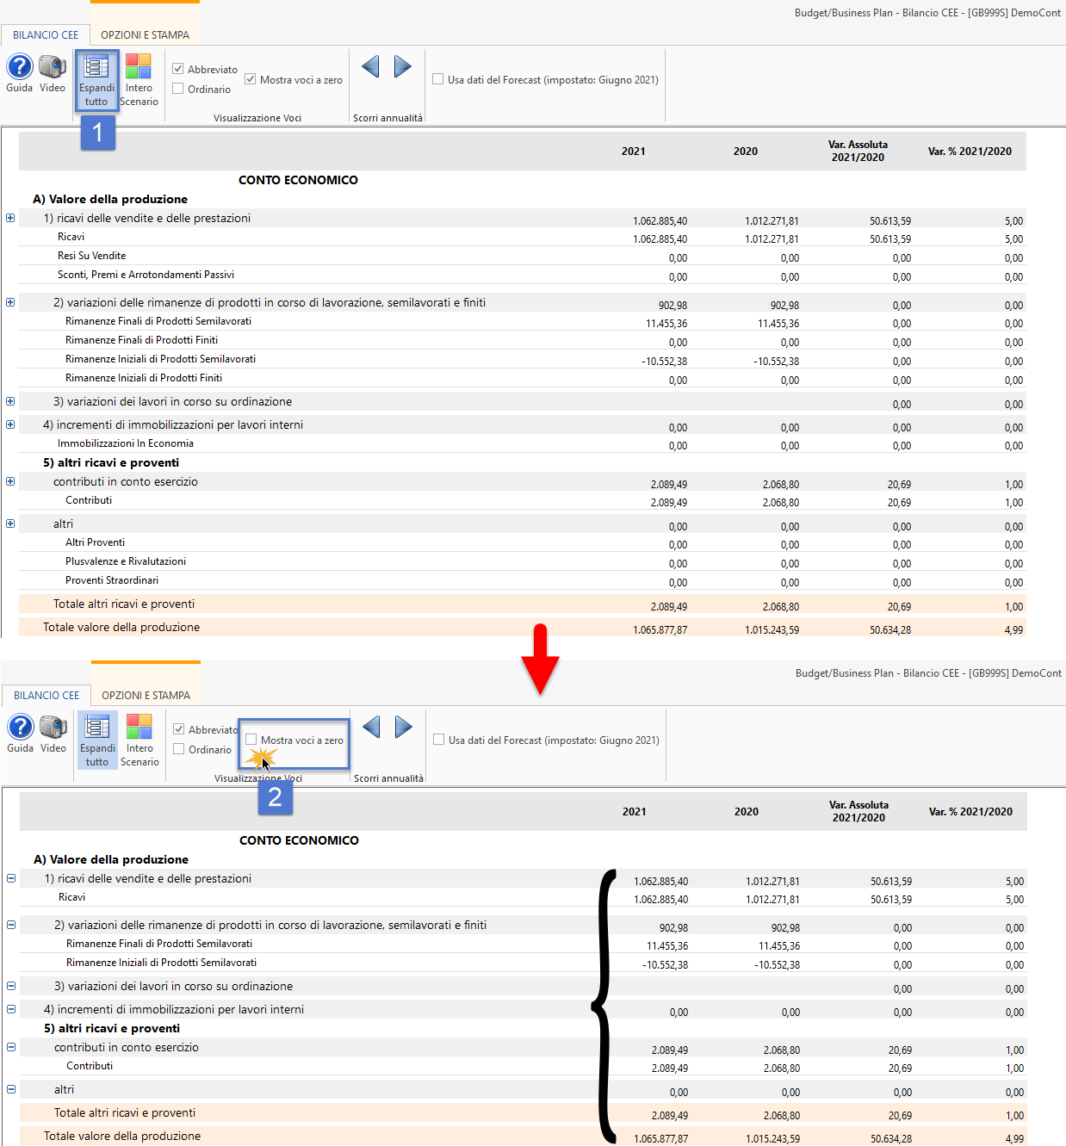Click right arrow Scorri annualità in lower toolbar

coord(403,727)
